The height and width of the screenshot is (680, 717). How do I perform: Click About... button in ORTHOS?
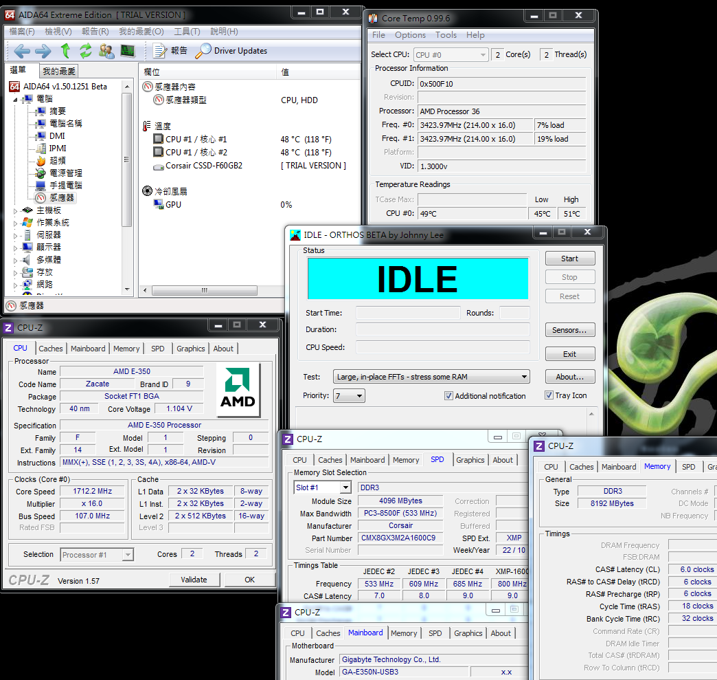[570, 376]
